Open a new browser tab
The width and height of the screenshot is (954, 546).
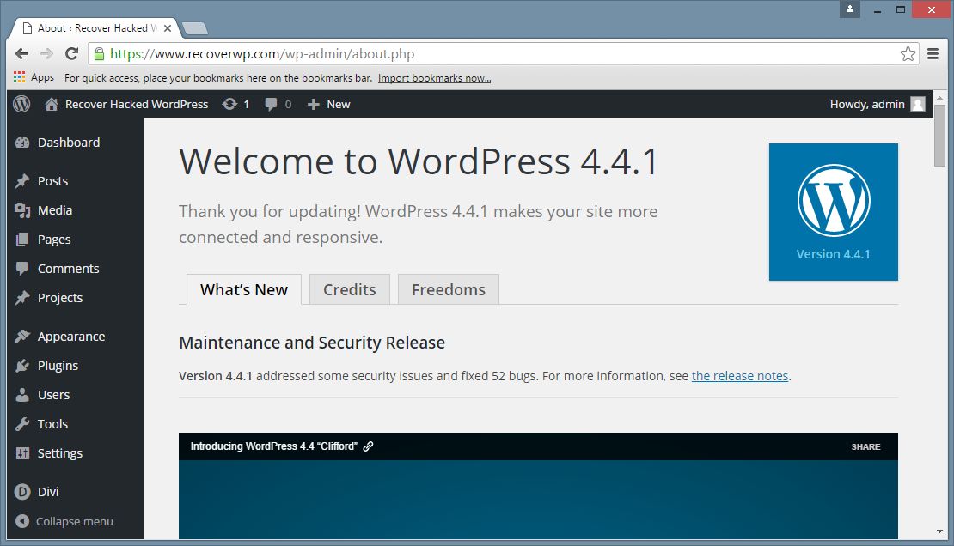(195, 28)
